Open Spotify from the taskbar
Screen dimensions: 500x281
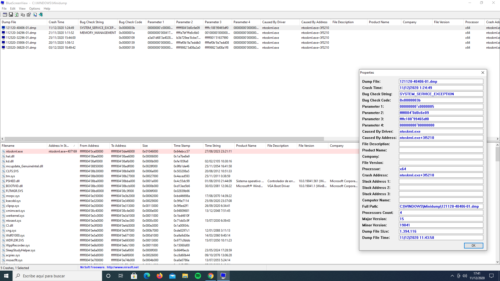click(198, 276)
